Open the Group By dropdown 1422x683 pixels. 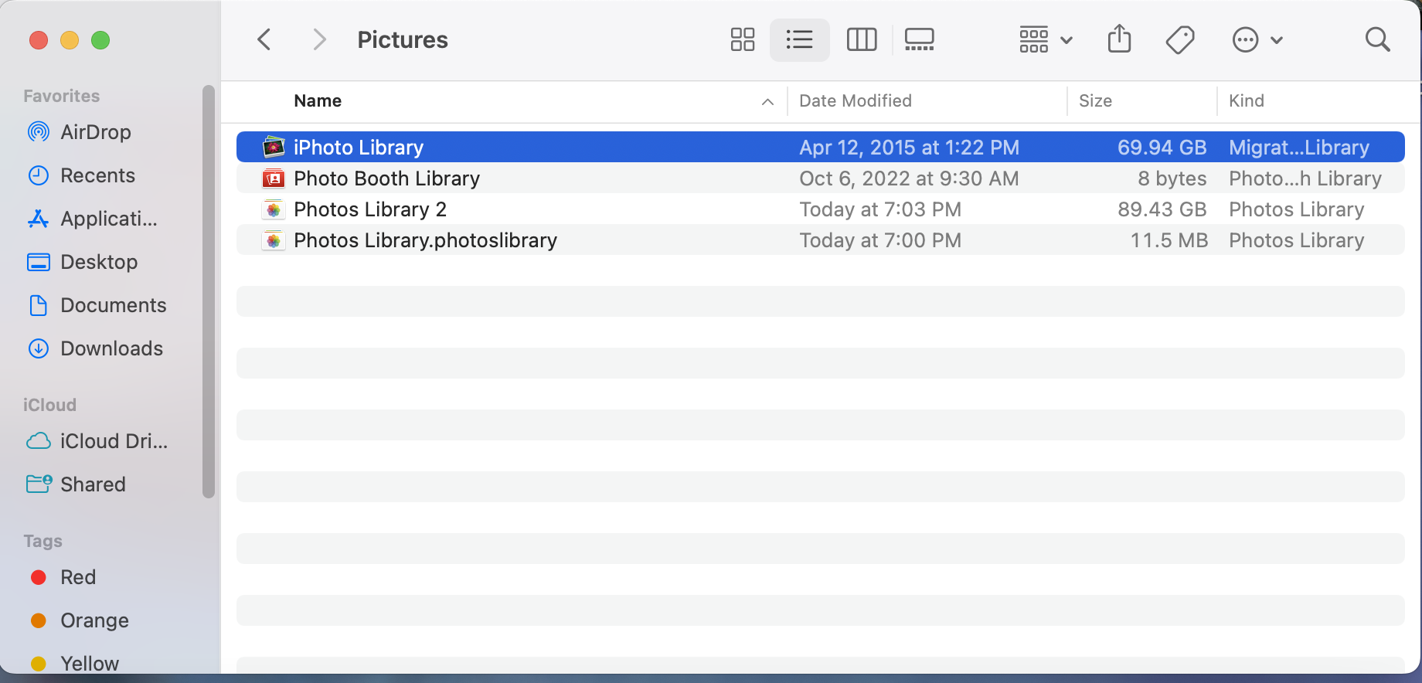[x=1045, y=39]
